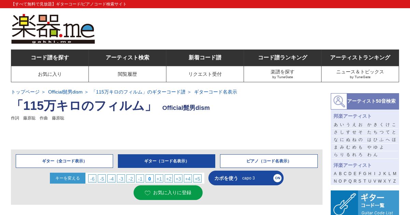Select letter N in western artist index
The height and width of the screenshot is (215, 410).
pos(335,181)
